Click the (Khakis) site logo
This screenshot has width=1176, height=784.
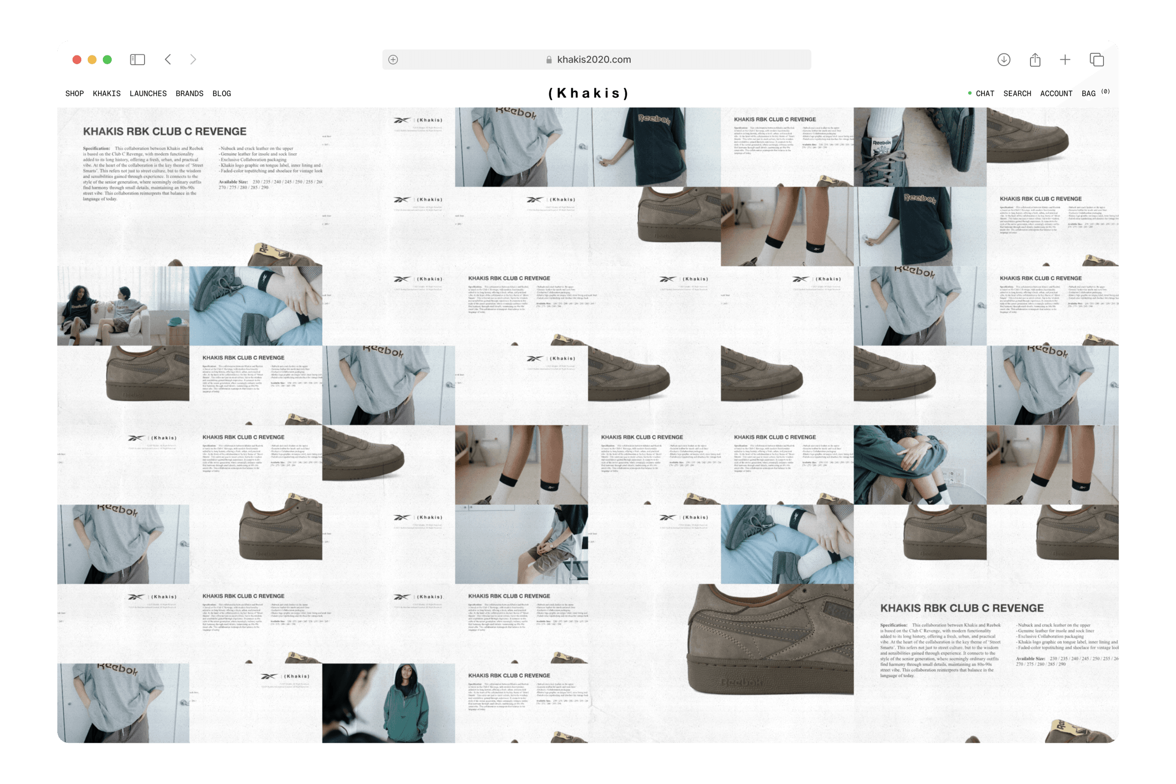coord(588,93)
